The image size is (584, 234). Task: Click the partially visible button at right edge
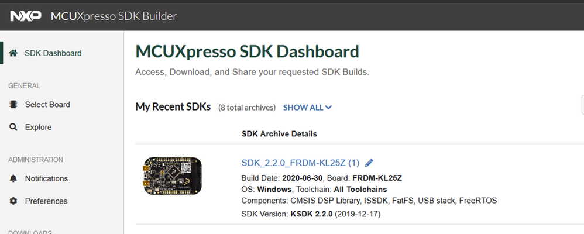pos(582,105)
